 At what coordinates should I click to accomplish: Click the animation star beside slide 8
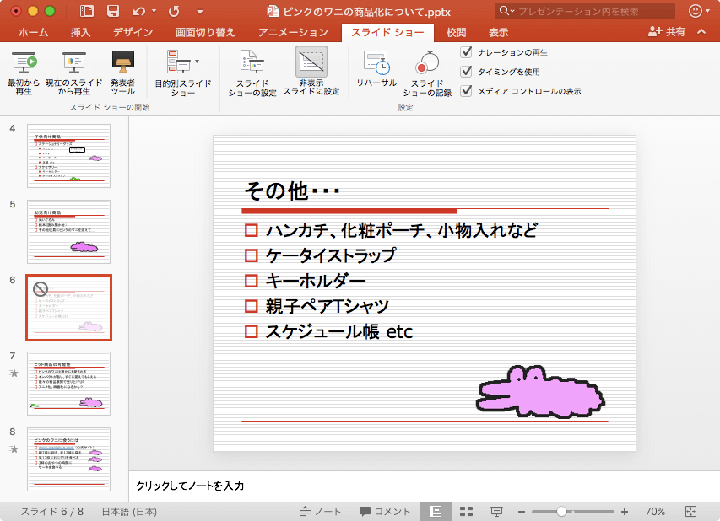coord(14,448)
